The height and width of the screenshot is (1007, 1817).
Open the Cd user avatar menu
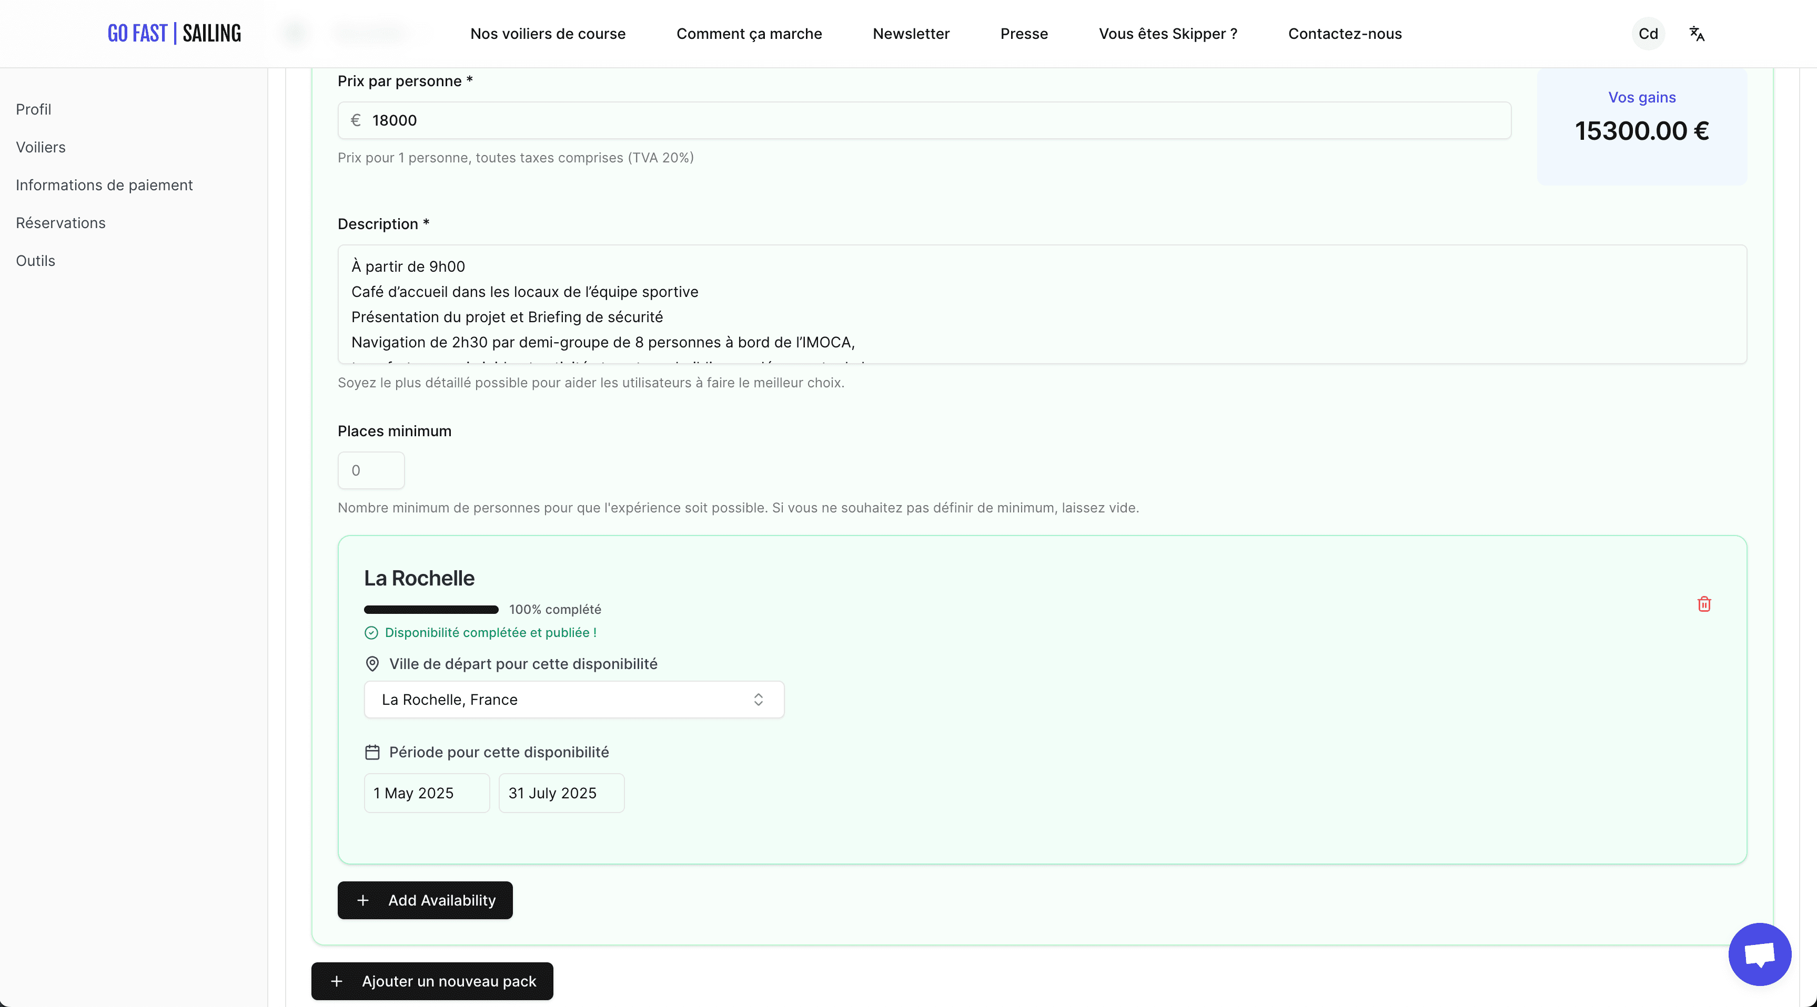tap(1648, 34)
